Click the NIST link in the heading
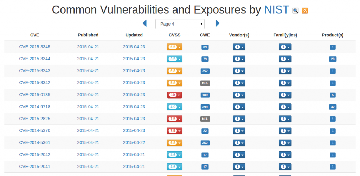The image size is (360, 176). pyautogui.click(x=276, y=10)
